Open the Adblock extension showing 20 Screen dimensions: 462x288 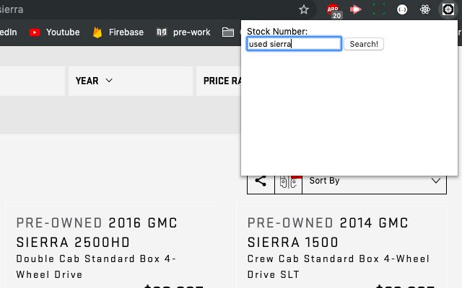coord(334,10)
